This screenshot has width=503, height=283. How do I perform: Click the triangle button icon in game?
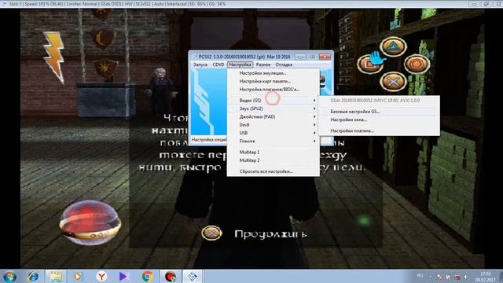click(x=393, y=47)
